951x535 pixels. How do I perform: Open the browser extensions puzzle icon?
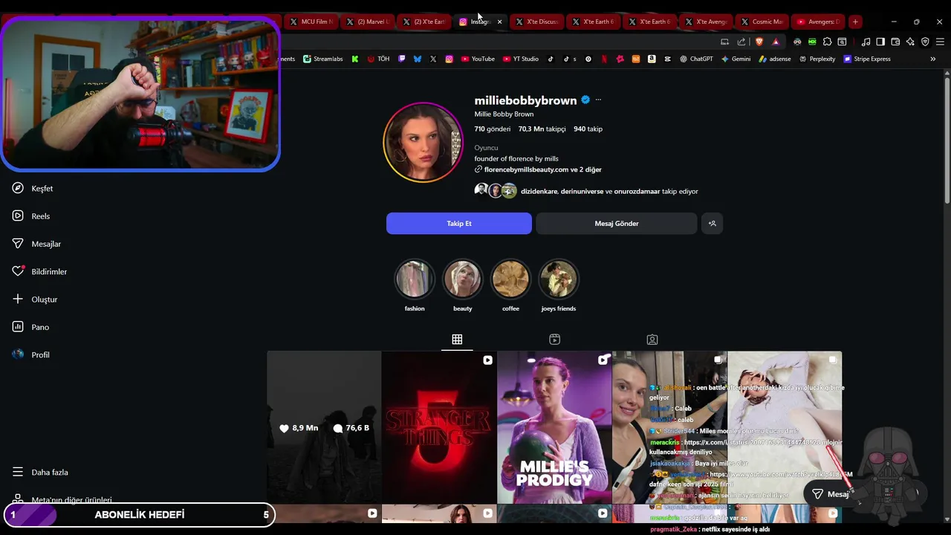pos(827,42)
